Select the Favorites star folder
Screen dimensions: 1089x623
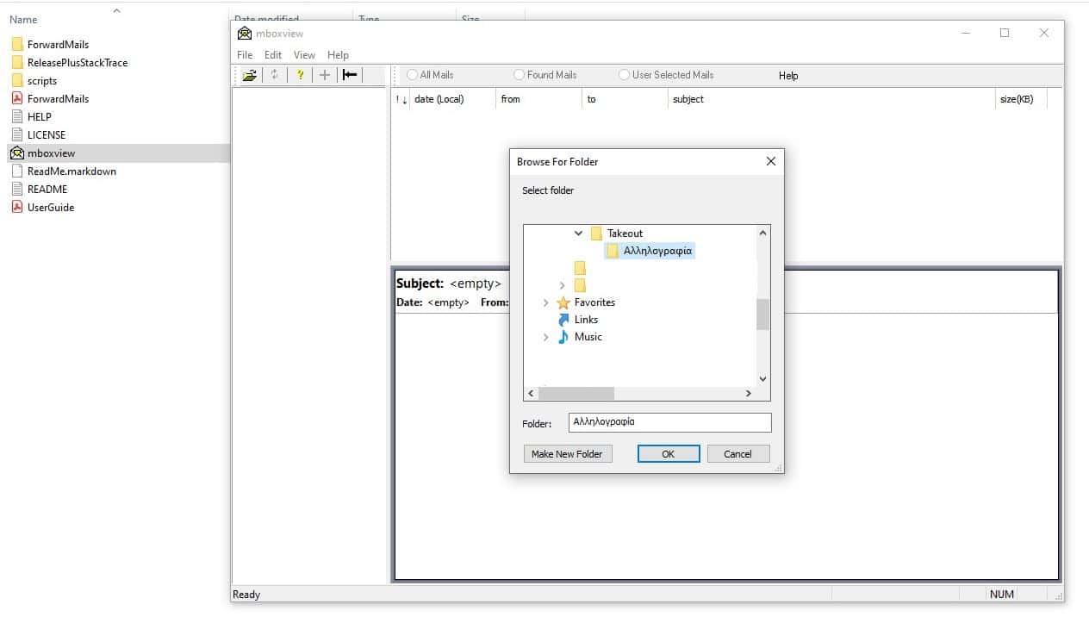594,302
